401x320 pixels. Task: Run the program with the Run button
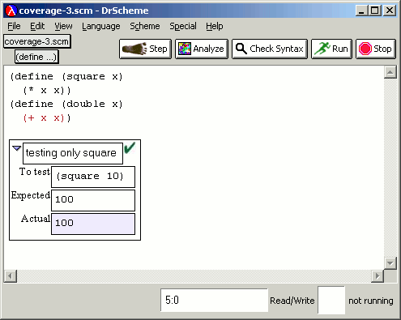(x=331, y=49)
